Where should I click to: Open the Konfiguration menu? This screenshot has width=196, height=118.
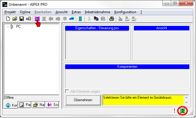(125, 12)
